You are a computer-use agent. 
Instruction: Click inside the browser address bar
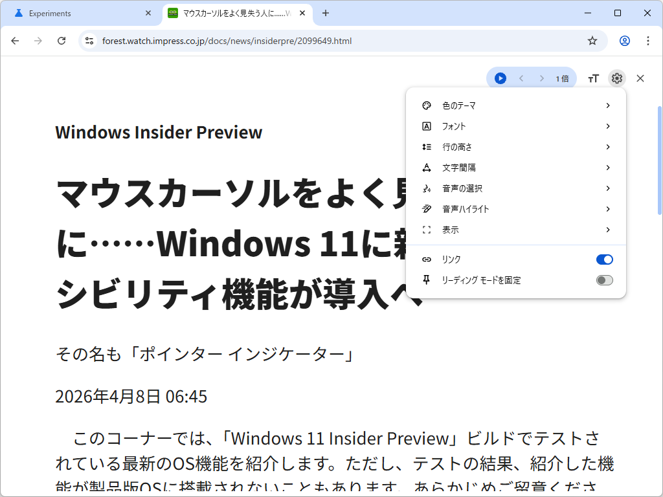click(259, 40)
